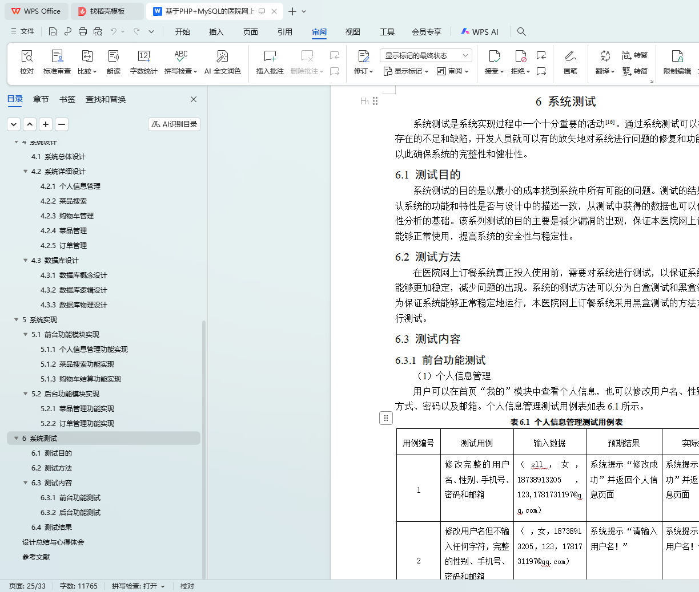Open a new tab with plus button
Screen dimensions: 699x592
292,11
